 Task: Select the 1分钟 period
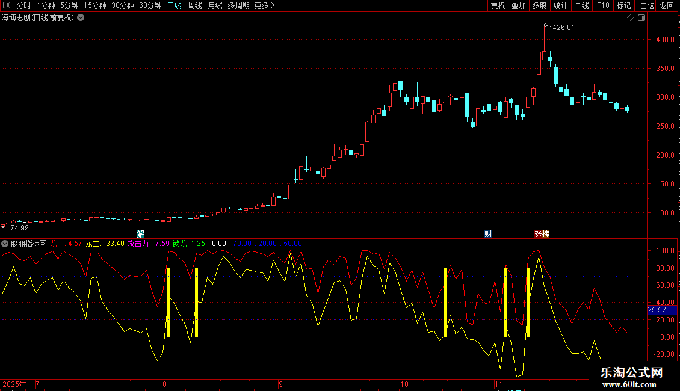46,5
